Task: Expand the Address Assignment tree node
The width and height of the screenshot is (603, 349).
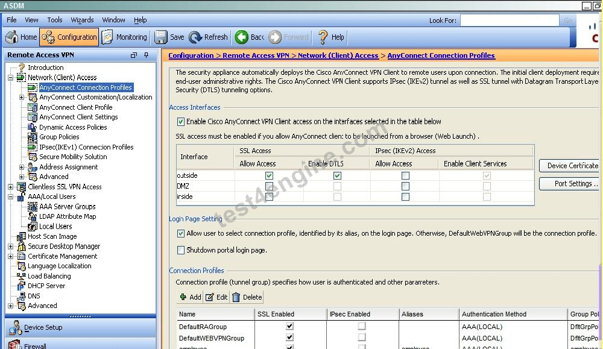Action: tap(22, 167)
